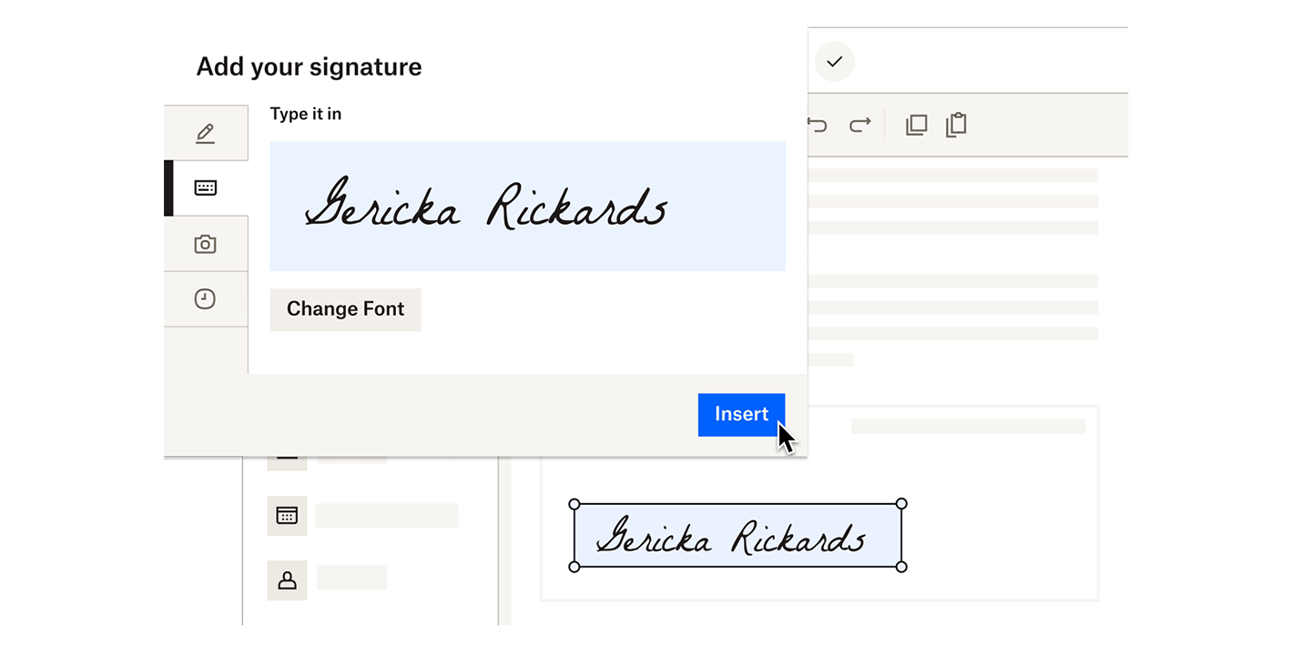Switch to the keyboard type-in tab
The width and height of the screenshot is (1311, 655).
click(205, 188)
